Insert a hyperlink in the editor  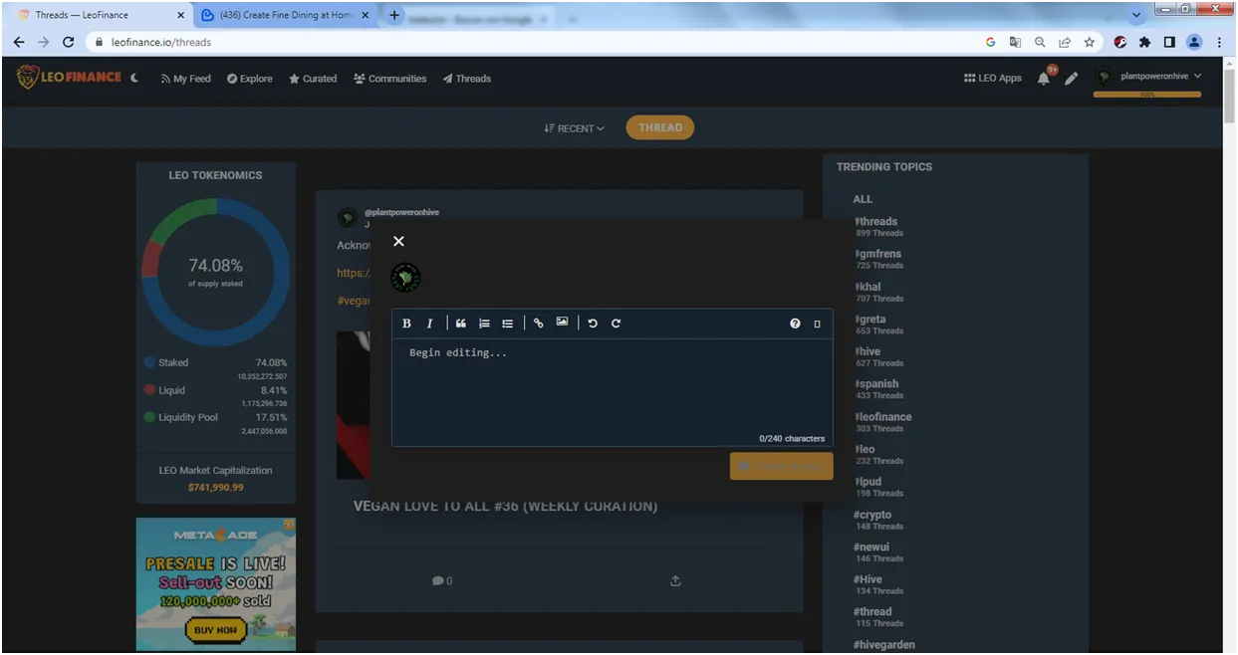(539, 324)
